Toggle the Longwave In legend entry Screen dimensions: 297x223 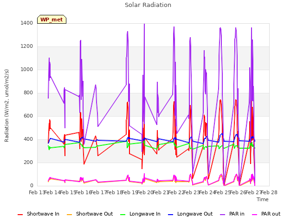(x=140, y=214)
